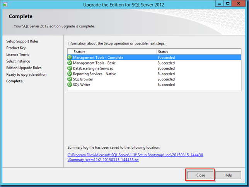Click green check icon beside Management Tools - Basic
The image size is (249, 187).
click(70, 63)
